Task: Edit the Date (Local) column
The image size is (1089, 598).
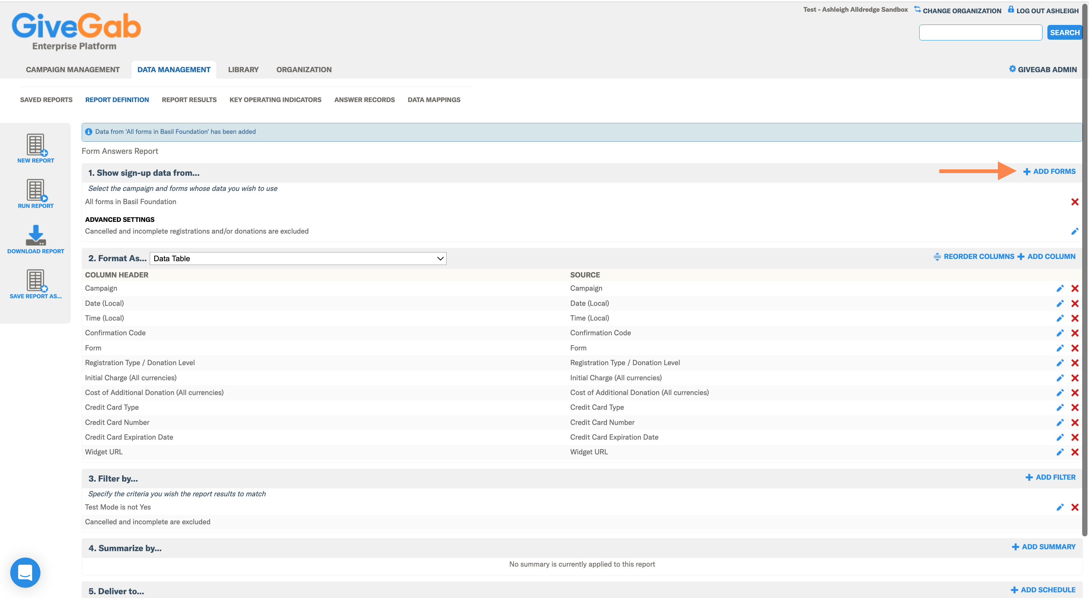Action: [x=1060, y=304]
